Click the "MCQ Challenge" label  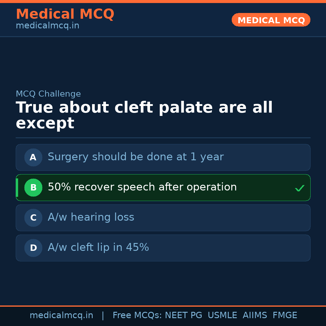(x=48, y=94)
